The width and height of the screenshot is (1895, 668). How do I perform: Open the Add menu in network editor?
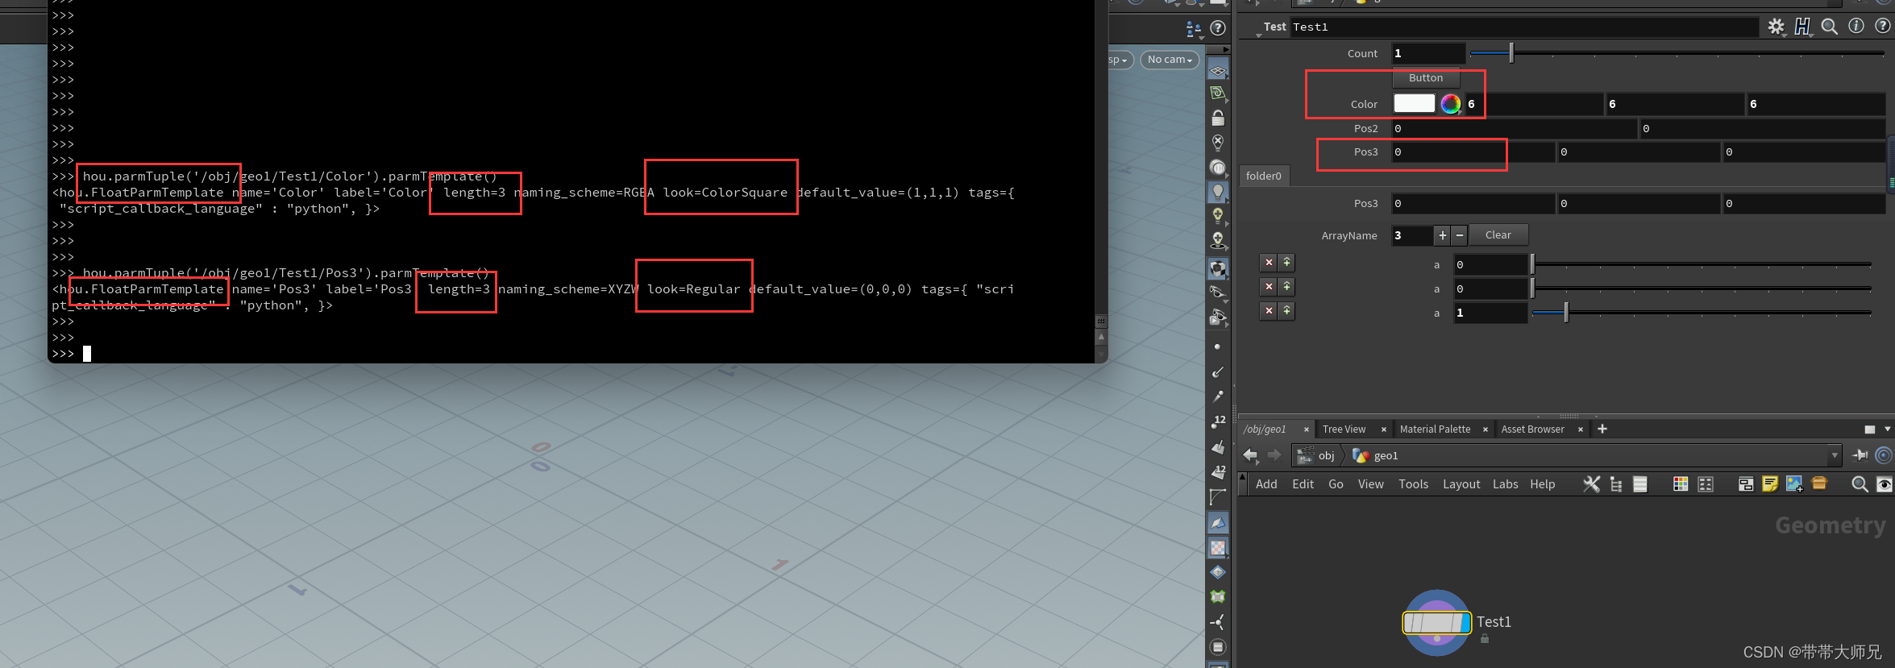point(1266,484)
